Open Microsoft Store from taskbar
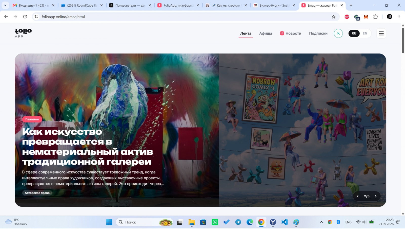 (203, 222)
